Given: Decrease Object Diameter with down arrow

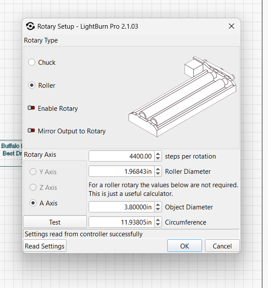Looking at the screenshot, I should tap(158, 209).
